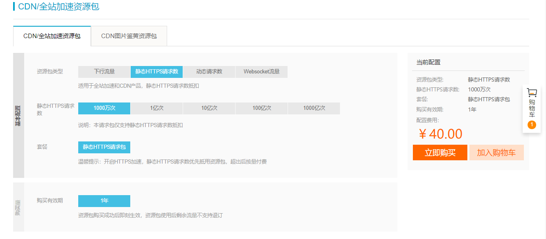Click the ¥40.00 configuration price
Viewport: 546px width, 239px height.
pos(440,134)
